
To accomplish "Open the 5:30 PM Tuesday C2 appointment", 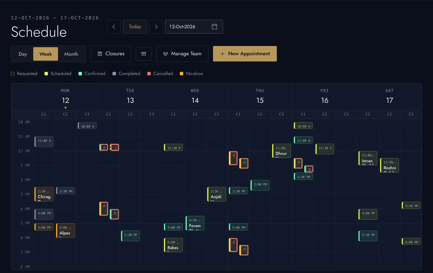I will coord(130,236).
